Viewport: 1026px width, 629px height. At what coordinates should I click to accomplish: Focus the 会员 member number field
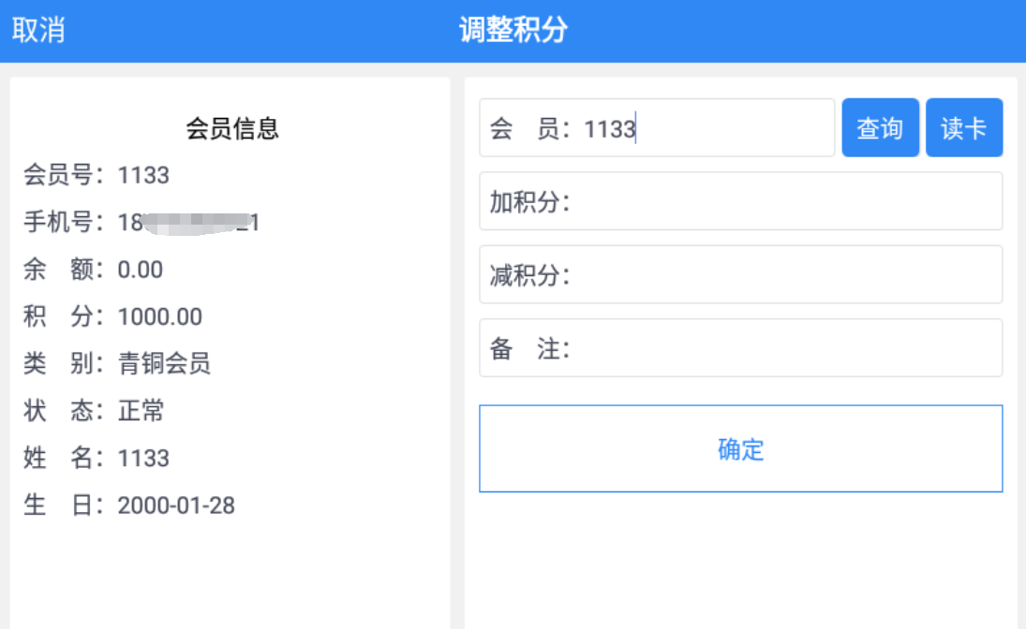click(657, 127)
